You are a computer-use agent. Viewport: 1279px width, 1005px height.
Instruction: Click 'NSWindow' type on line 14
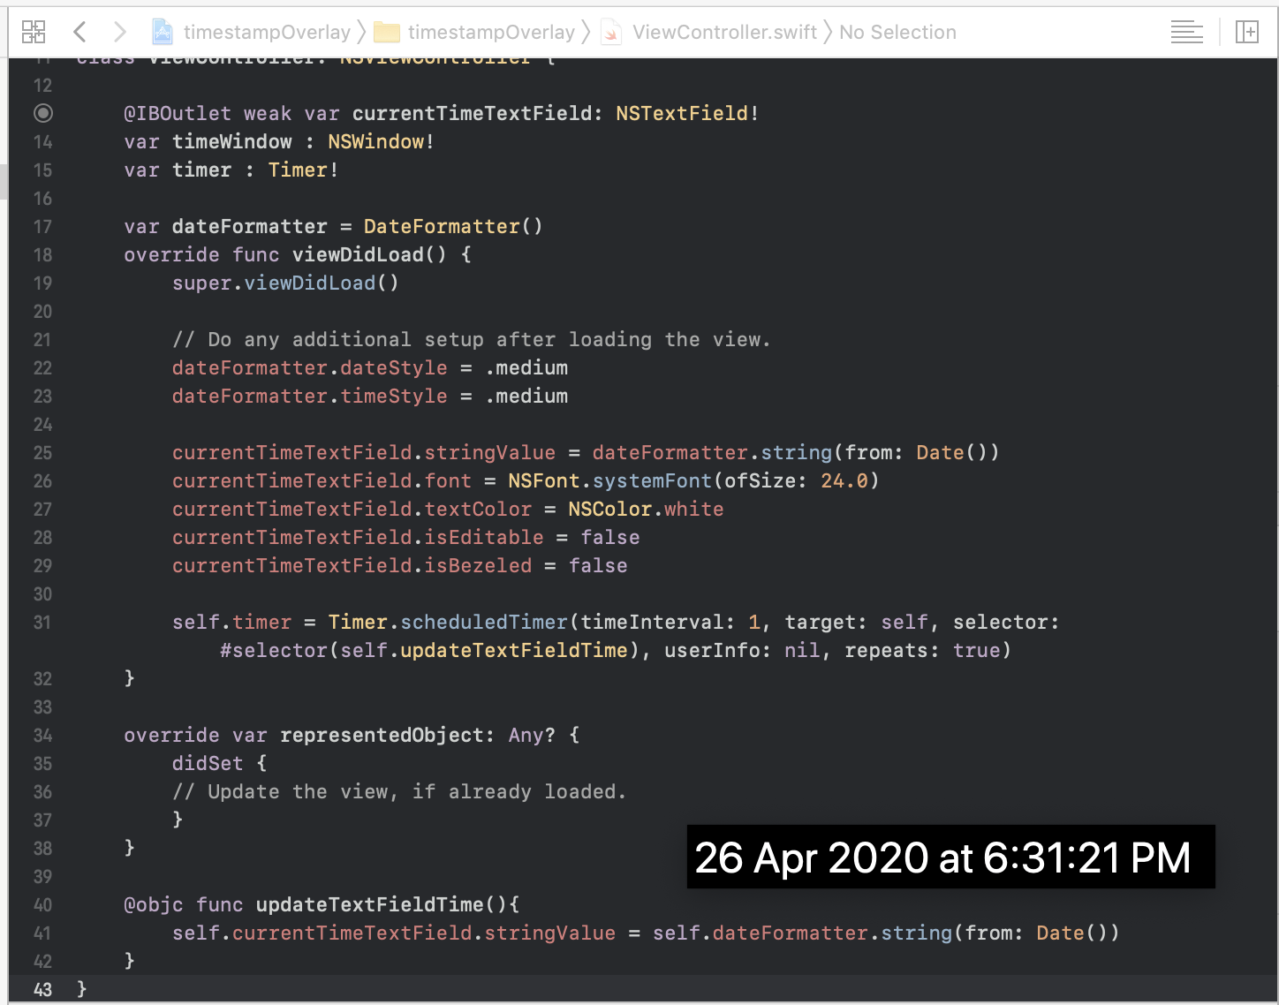[375, 141]
